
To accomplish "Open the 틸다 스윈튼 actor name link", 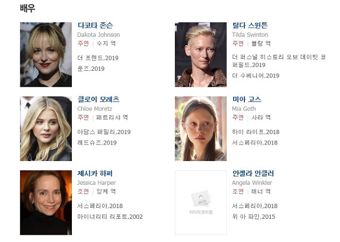I will point(250,25).
